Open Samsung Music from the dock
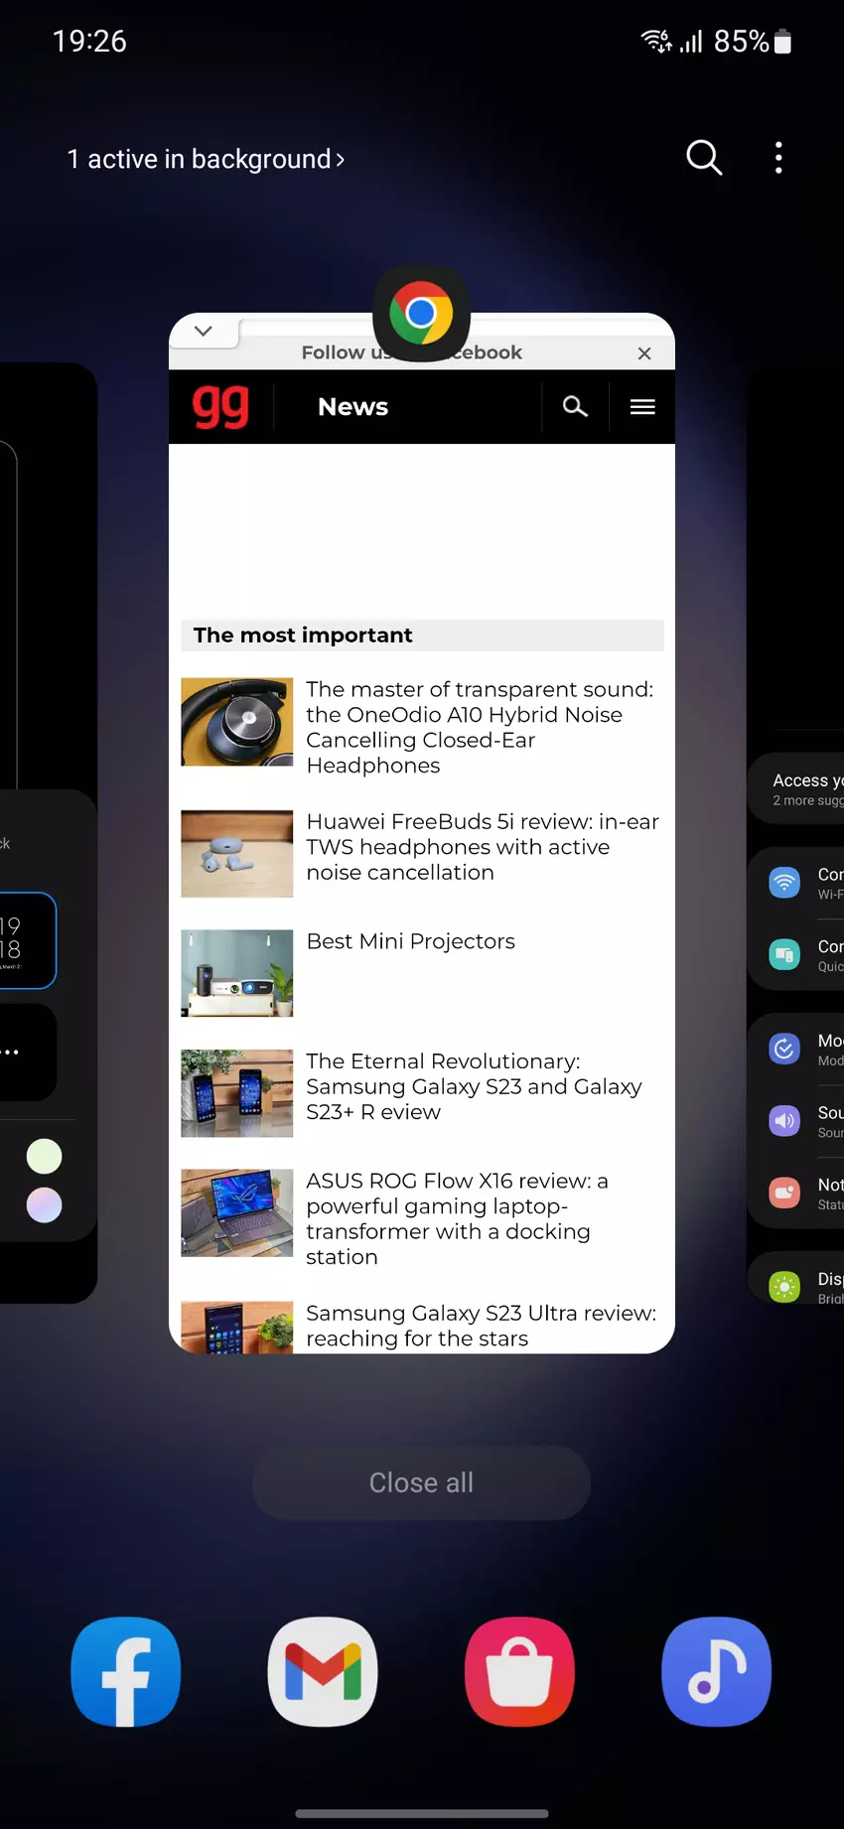This screenshot has width=844, height=1829. pyautogui.click(x=716, y=1671)
